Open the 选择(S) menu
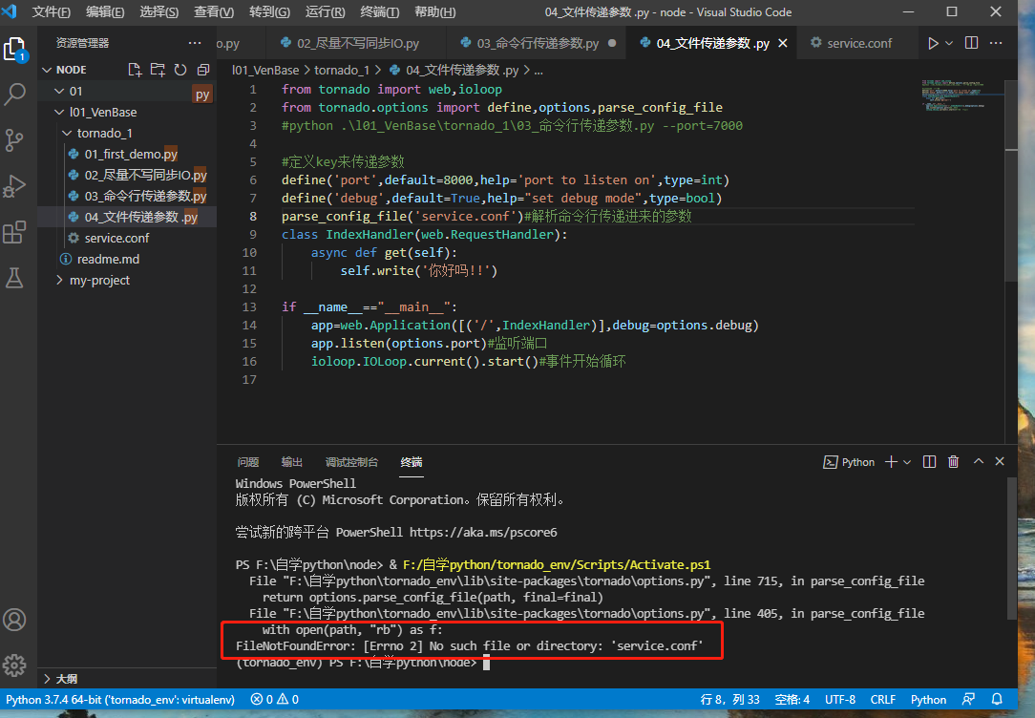This screenshot has height=718, width=1035. click(159, 11)
